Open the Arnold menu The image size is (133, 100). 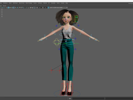63,3
